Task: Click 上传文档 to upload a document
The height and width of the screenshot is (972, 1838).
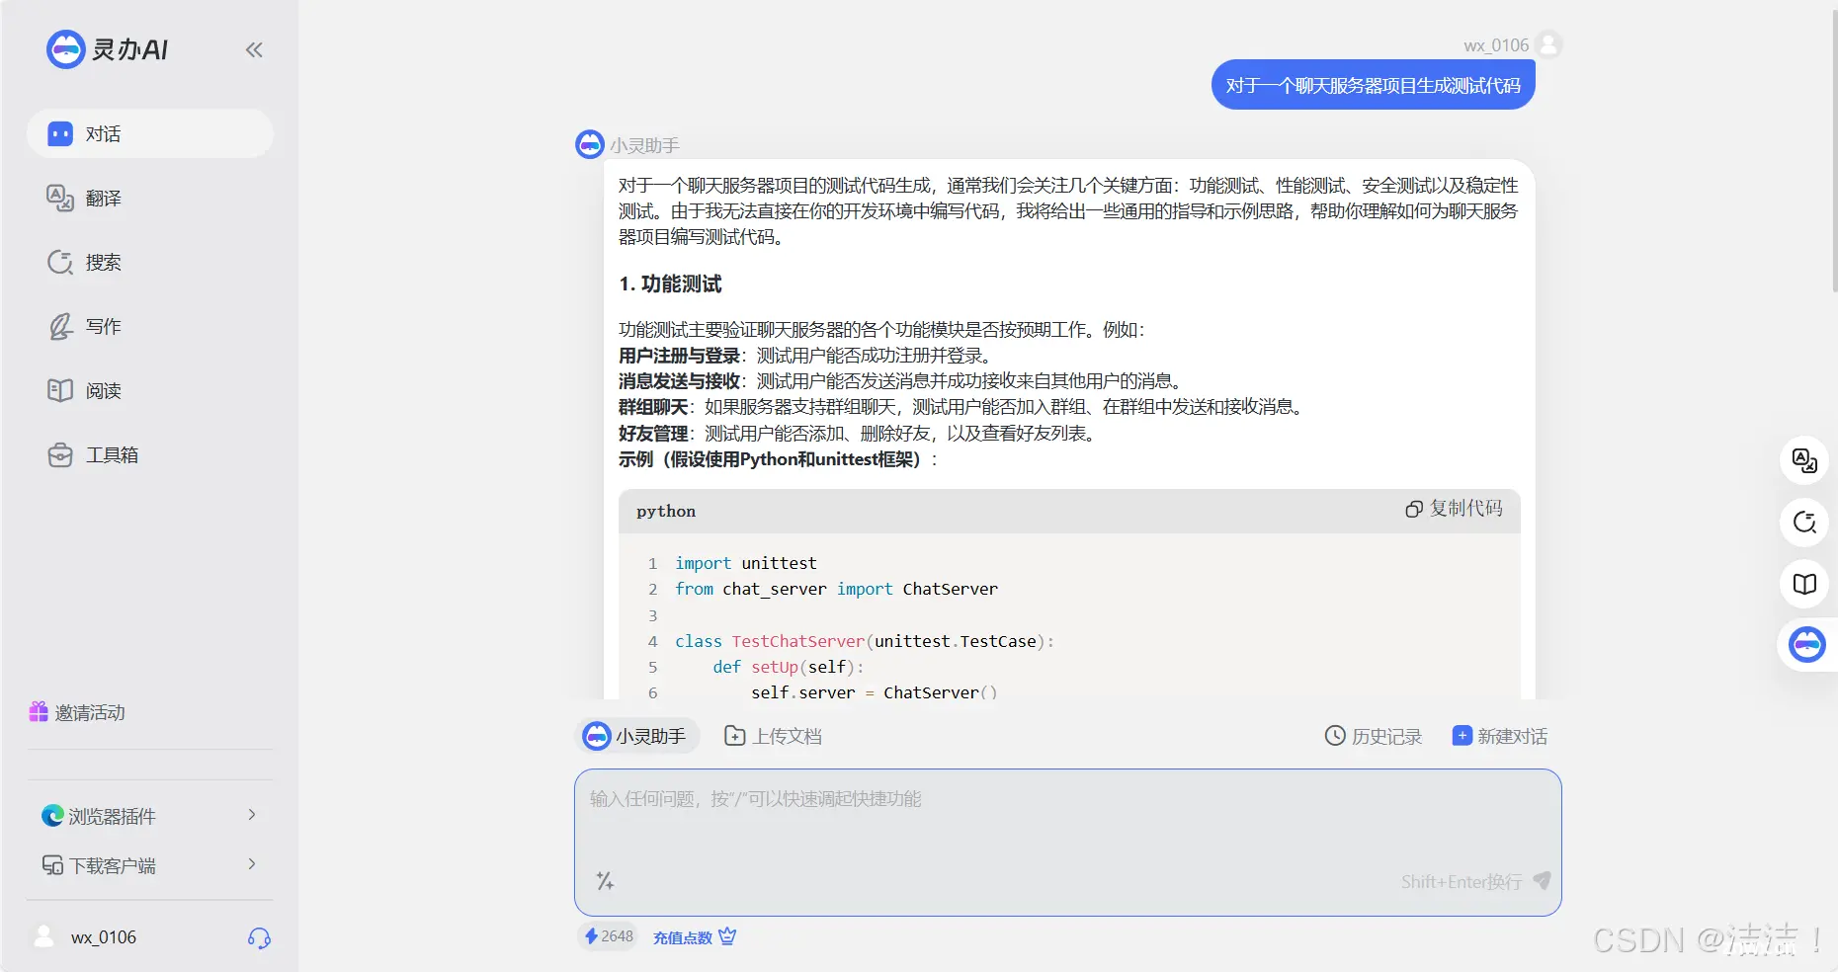Action: coord(773,736)
